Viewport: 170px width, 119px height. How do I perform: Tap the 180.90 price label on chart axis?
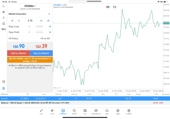(x=166, y=23)
